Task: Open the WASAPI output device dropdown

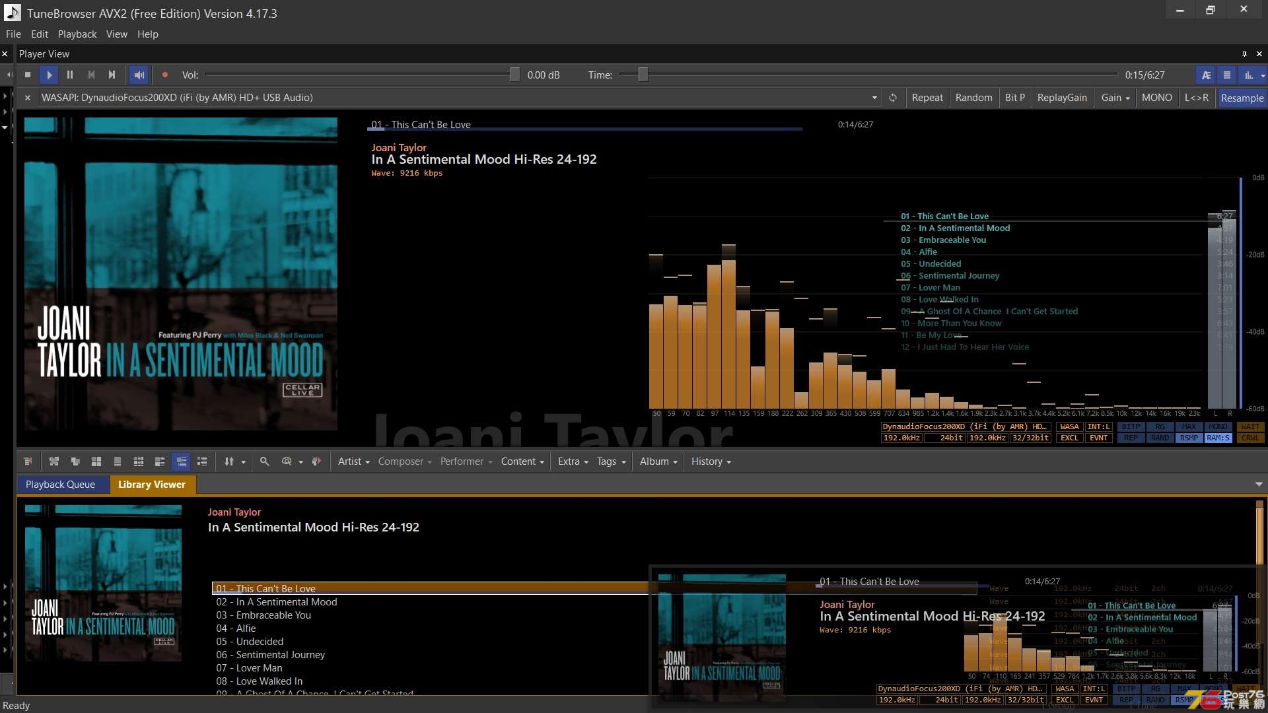Action: point(874,98)
